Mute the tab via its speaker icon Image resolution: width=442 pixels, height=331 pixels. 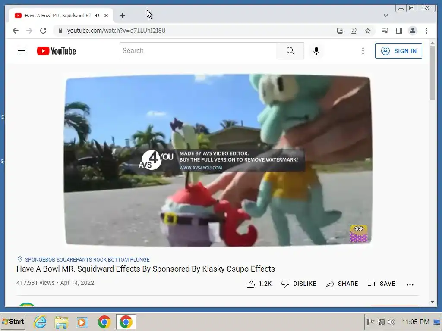coord(97,16)
